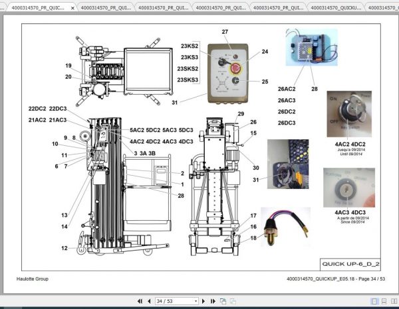
Task: Click label 3 3A 3B
Action: pyautogui.click(x=144, y=153)
